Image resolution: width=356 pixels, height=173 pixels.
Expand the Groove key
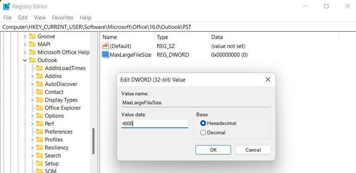tap(25, 36)
